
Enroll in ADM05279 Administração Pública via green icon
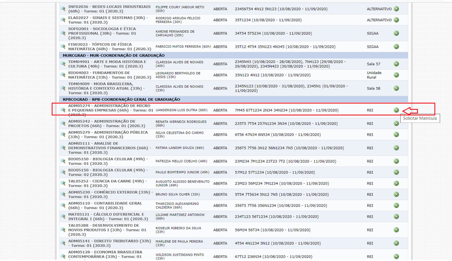pyautogui.click(x=396, y=134)
